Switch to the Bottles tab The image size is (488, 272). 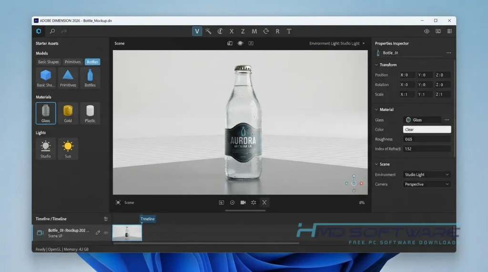coord(92,62)
